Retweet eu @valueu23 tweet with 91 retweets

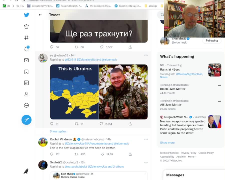[77, 124]
